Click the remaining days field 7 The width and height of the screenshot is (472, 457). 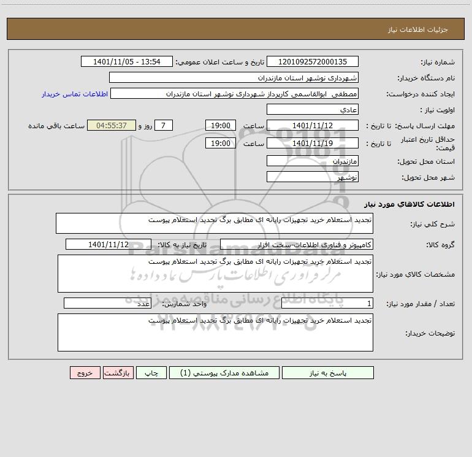pyautogui.click(x=164, y=125)
